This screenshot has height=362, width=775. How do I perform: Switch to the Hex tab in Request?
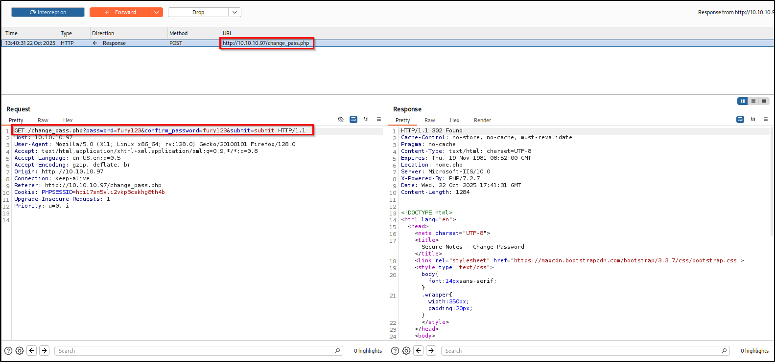tap(68, 120)
